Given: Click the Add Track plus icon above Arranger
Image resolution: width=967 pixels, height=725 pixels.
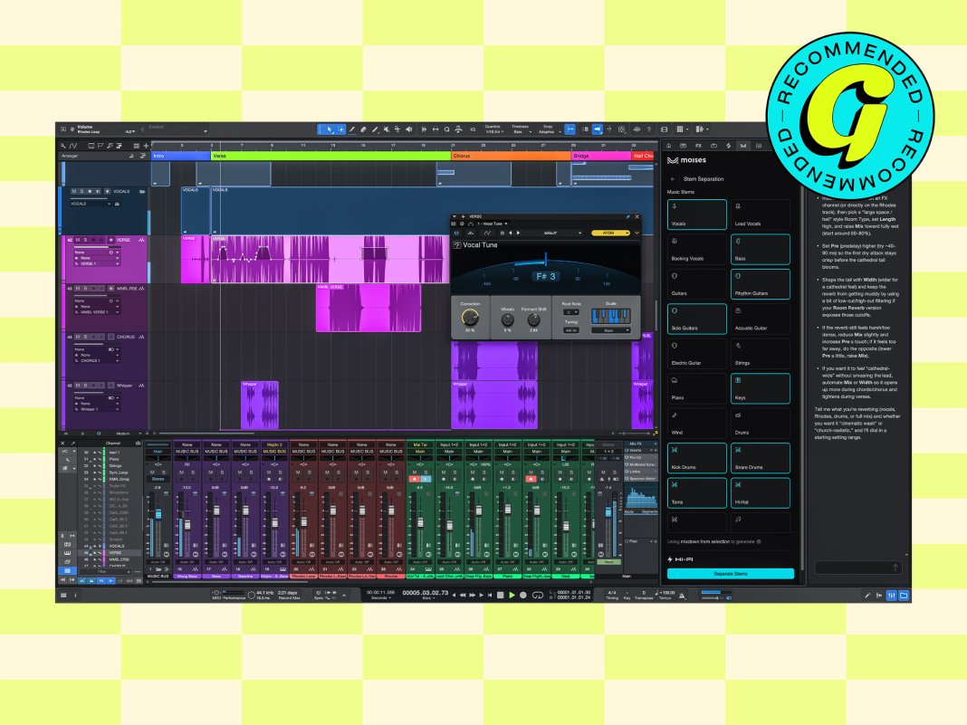Looking at the screenshot, I should (x=146, y=146).
